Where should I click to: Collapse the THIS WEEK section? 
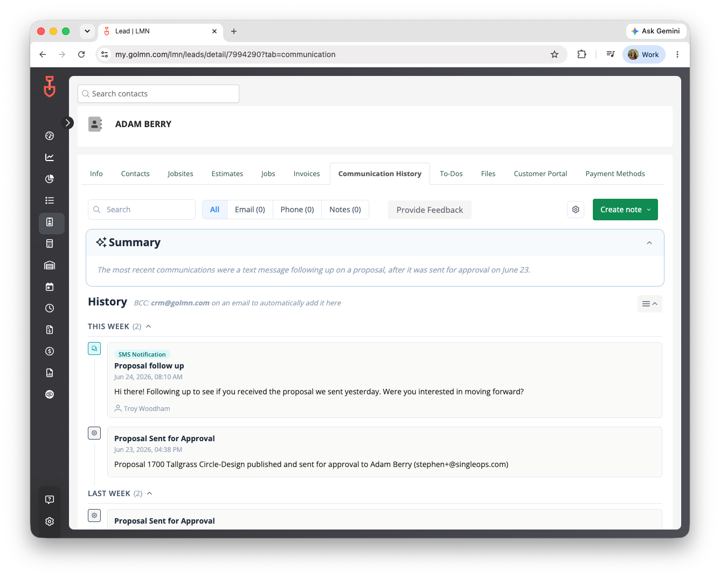pyautogui.click(x=149, y=326)
